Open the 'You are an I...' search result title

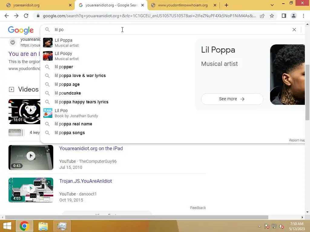pos(24,54)
